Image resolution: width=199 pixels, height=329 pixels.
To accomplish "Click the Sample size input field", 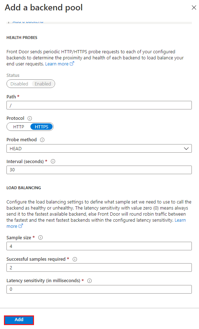I will click(99, 246).
